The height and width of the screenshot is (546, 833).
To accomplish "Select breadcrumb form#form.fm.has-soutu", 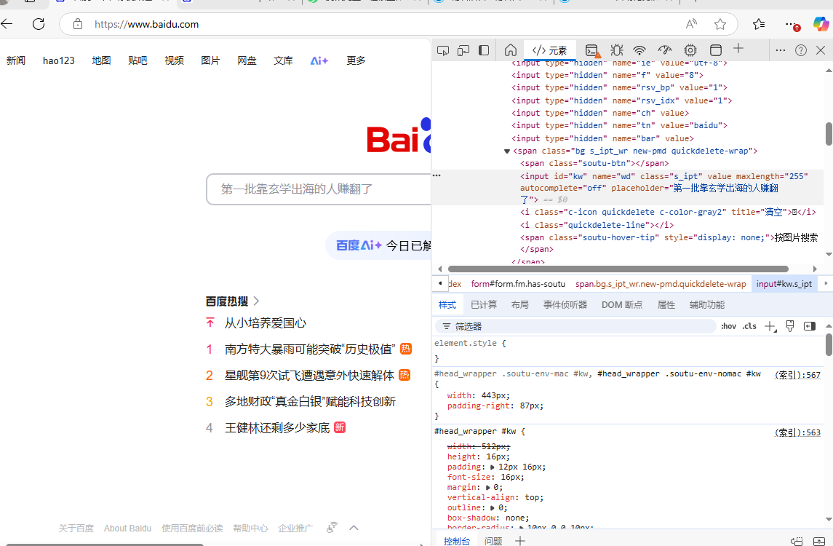I will (x=518, y=284).
